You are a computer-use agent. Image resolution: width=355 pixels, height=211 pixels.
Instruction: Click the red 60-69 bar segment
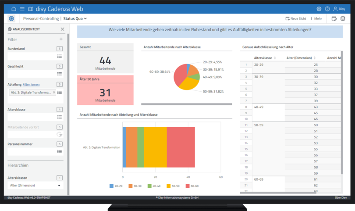[181, 147]
